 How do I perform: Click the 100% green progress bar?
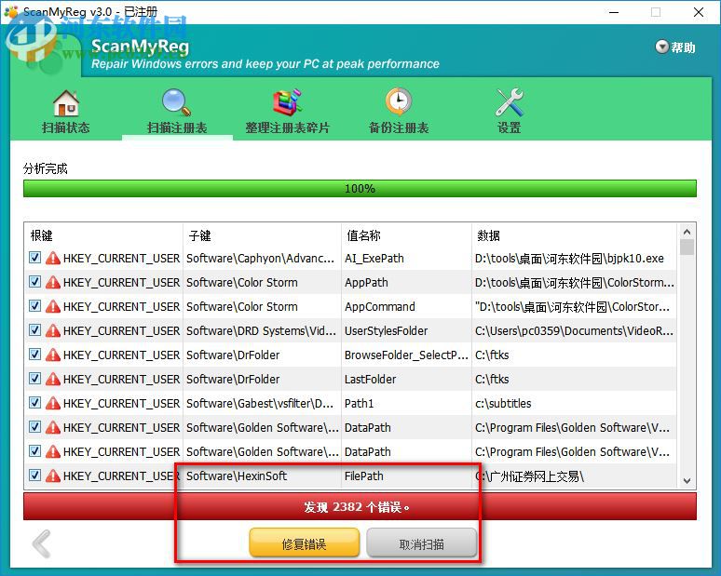tap(360, 188)
